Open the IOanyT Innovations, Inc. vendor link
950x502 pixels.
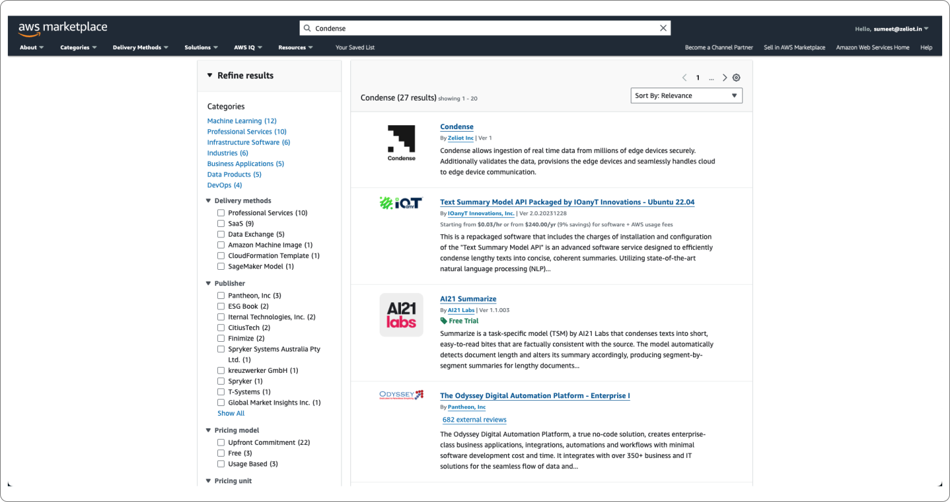point(481,213)
